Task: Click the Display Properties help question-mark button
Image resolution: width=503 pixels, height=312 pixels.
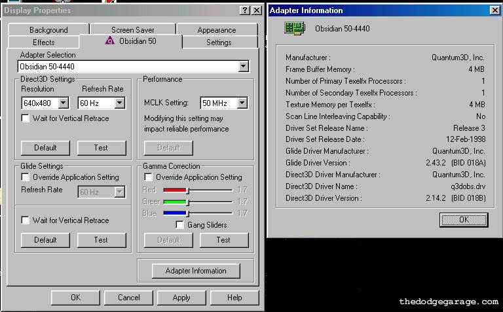Action: tap(244, 10)
